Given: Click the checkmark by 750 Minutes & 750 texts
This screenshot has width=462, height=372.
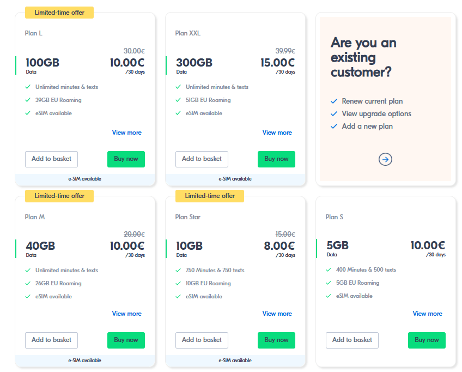Looking at the screenshot, I should [x=178, y=270].
